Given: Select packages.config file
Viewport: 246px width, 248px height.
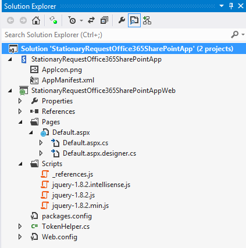Looking at the screenshot, I should pos(67,216).
